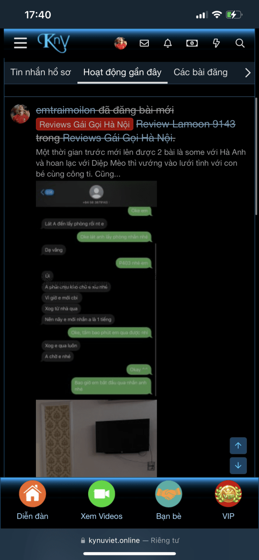
Task: Open Bạn bè handshake icon
Action: pos(168,494)
